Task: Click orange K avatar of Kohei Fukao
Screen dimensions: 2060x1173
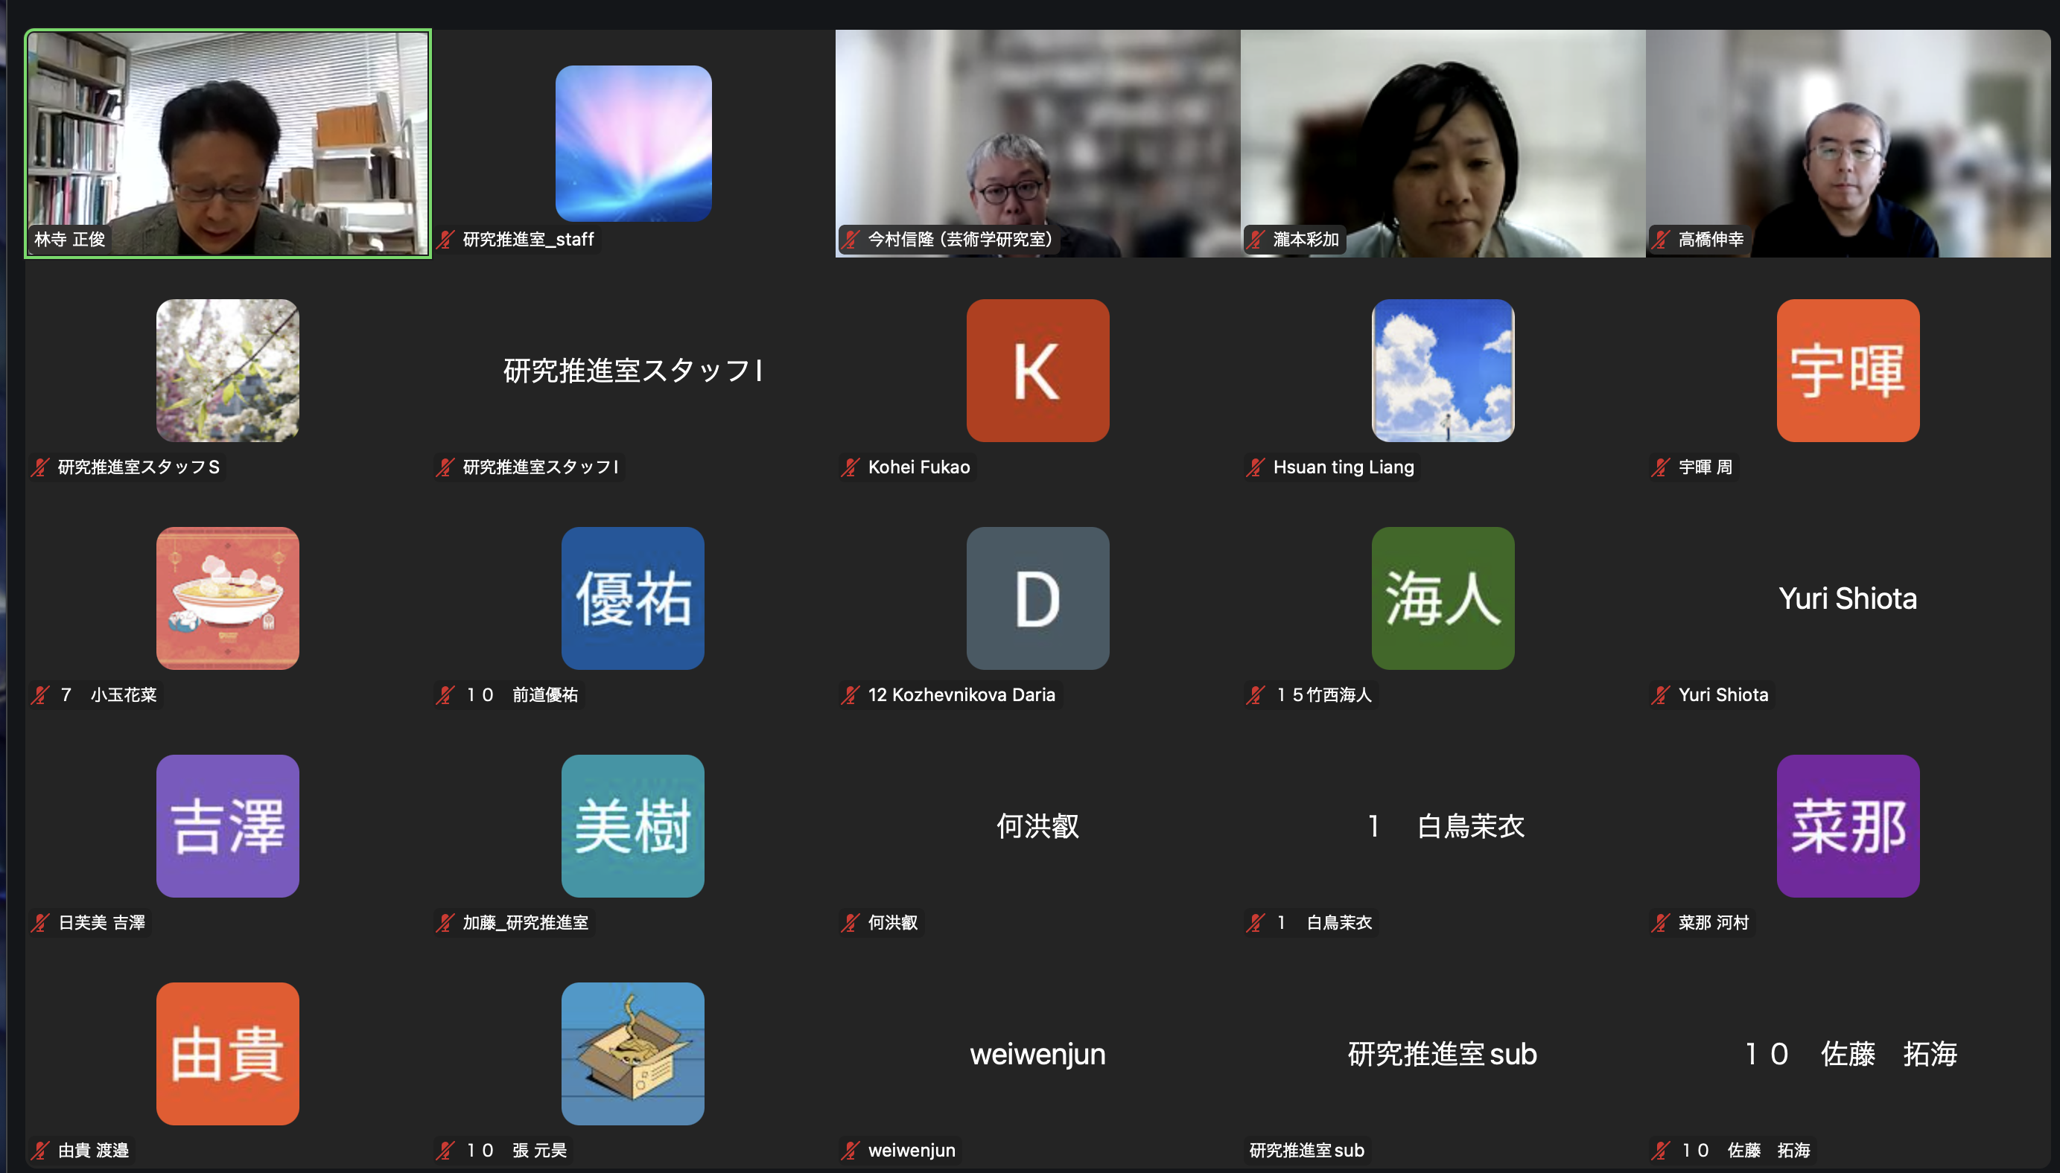Action: 1038,371
